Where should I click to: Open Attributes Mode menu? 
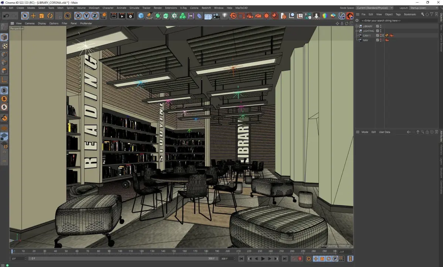pos(365,132)
